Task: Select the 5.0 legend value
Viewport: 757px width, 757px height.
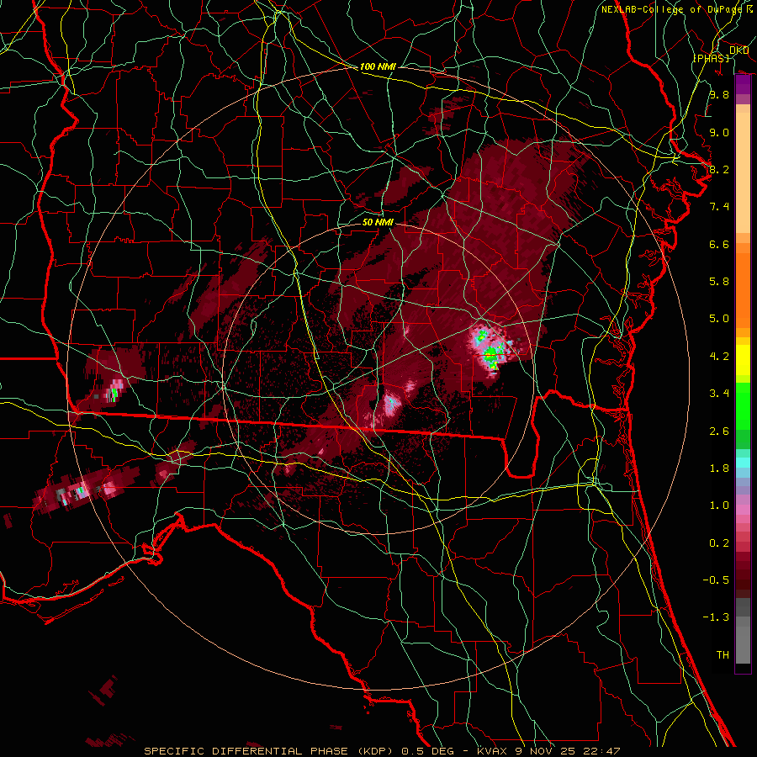Action: 719,319
